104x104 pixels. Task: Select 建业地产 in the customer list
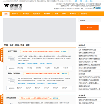click(19, 88)
